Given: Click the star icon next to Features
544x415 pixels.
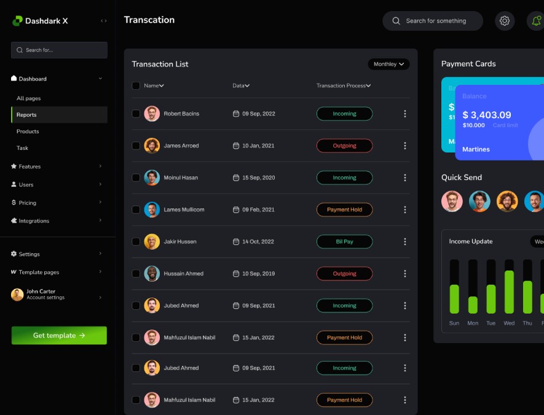Looking at the screenshot, I should click(x=14, y=166).
